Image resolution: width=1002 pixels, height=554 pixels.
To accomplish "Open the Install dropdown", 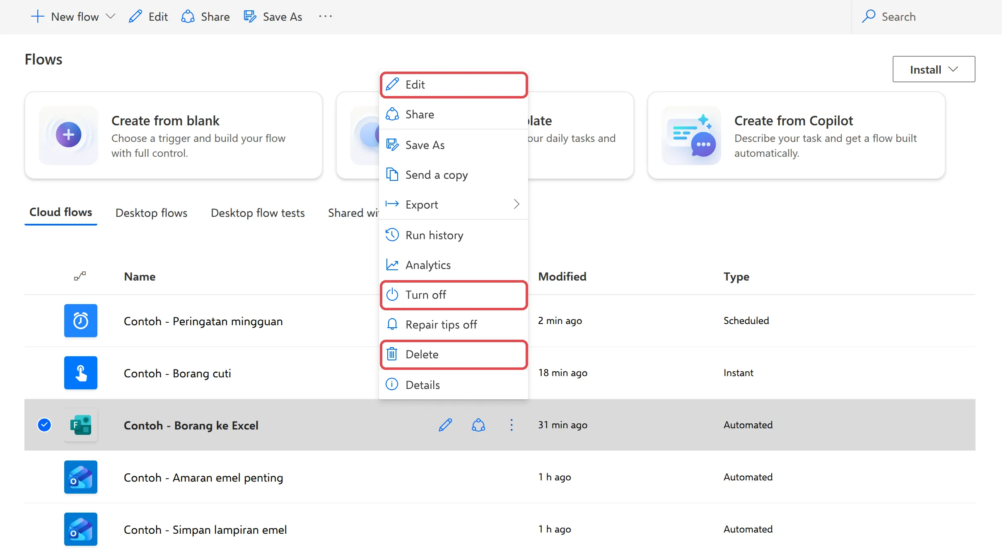I will point(934,69).
